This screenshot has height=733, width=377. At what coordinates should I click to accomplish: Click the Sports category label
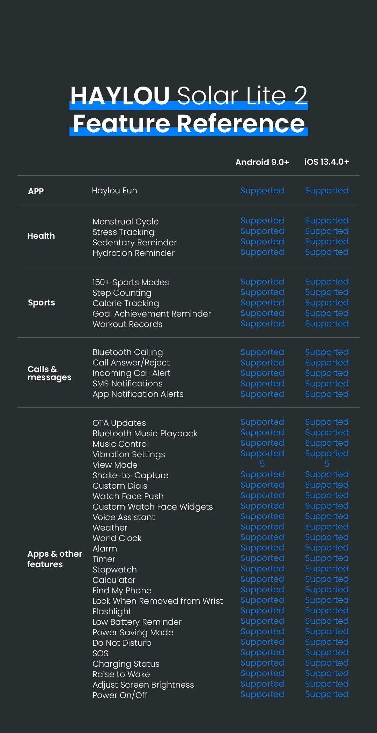click(42, 303)
